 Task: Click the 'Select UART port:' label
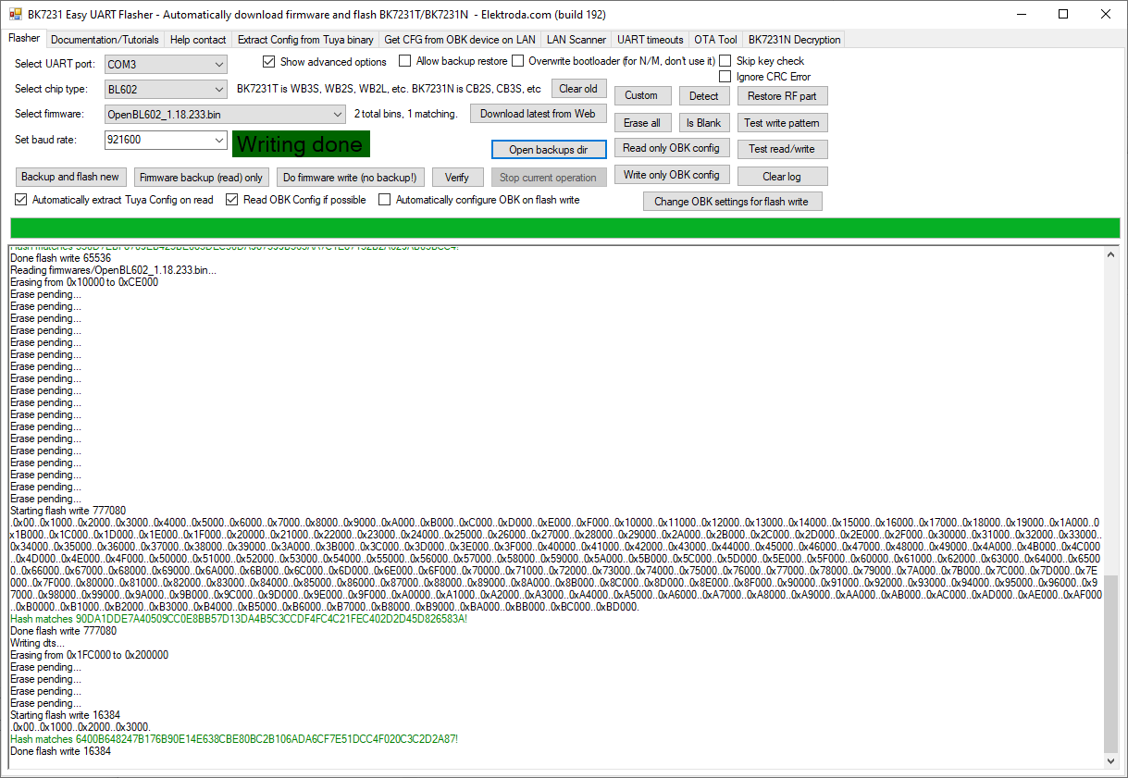(55, 64)
